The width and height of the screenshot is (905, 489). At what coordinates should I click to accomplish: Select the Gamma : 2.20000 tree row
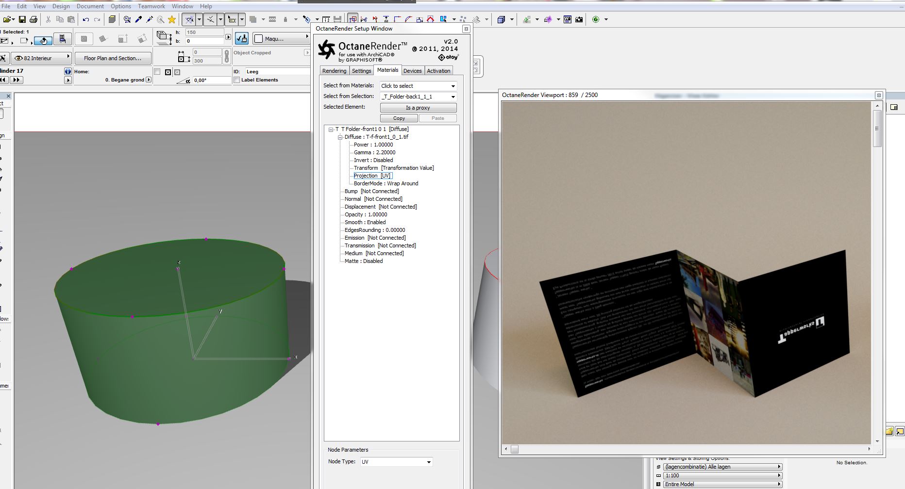pos(375,152)
